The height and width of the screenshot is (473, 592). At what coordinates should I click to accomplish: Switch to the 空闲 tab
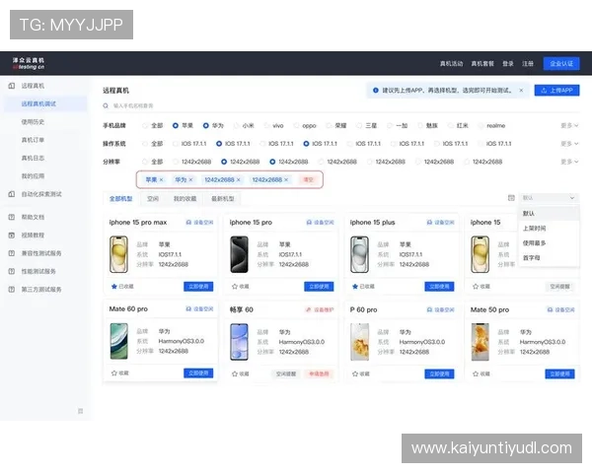pyautogui.click(x=153, y=199)
